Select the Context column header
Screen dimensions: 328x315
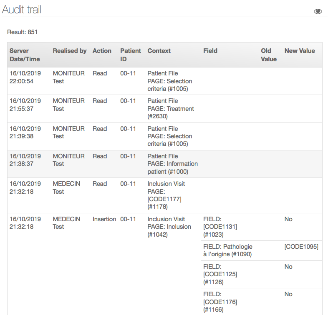[x=159, y=51]
